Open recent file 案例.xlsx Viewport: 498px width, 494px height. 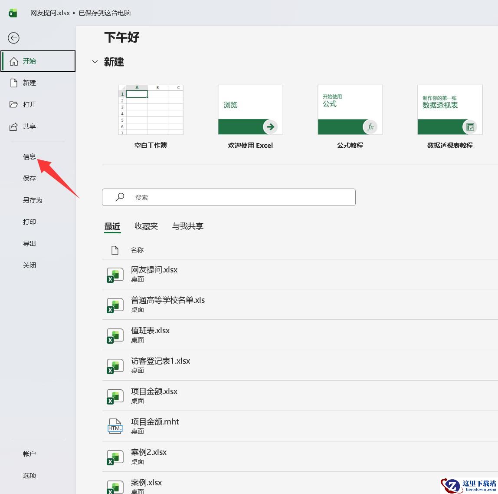300,483
